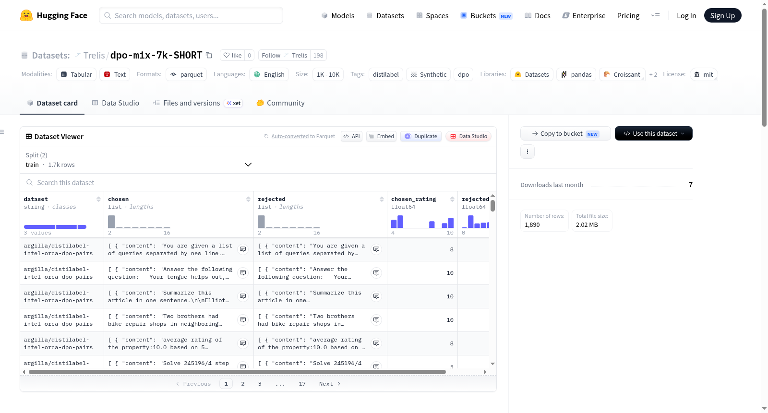
Task: Open chat view icon in first chosen row
Action: click(243, 249)
